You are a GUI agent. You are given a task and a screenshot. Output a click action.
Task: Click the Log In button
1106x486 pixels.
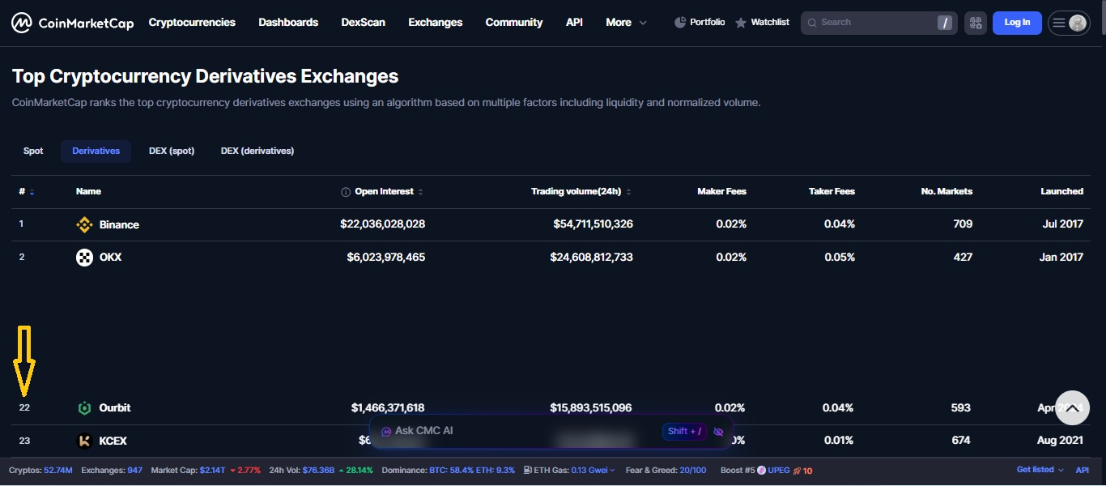pos(1017,23)
